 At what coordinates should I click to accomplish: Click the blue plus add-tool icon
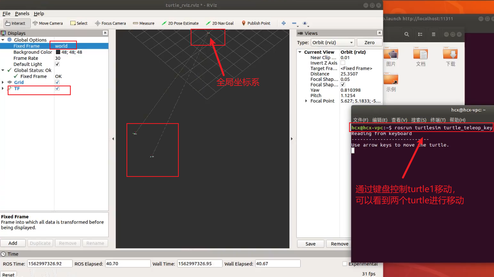coord(284,23)
